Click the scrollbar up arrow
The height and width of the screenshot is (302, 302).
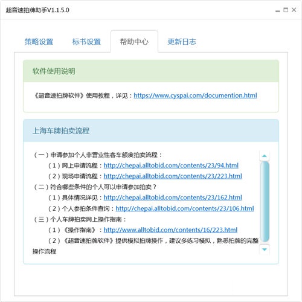(x=265, y=156)
